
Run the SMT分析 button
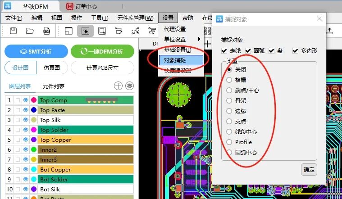[x=36, y=51]
